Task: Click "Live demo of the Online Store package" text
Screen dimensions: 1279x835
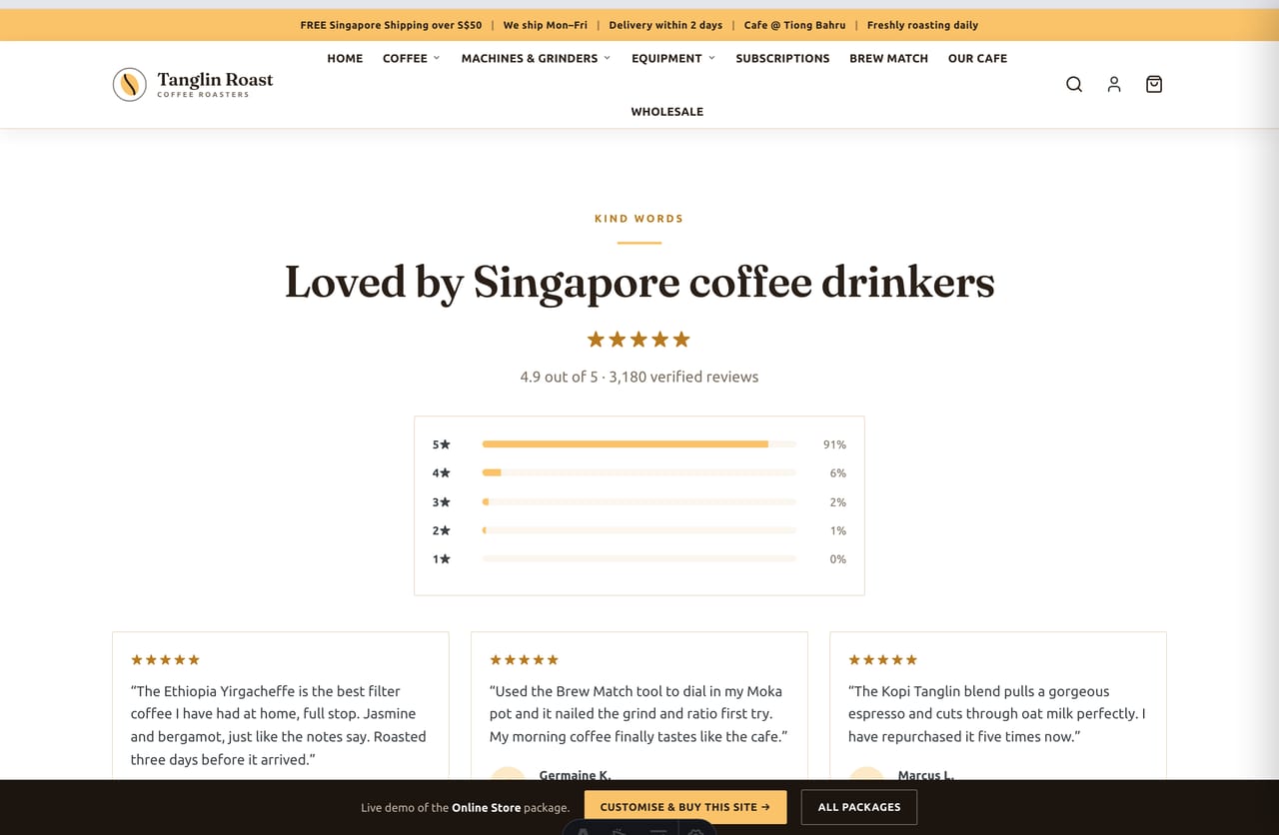Action: 465,807
